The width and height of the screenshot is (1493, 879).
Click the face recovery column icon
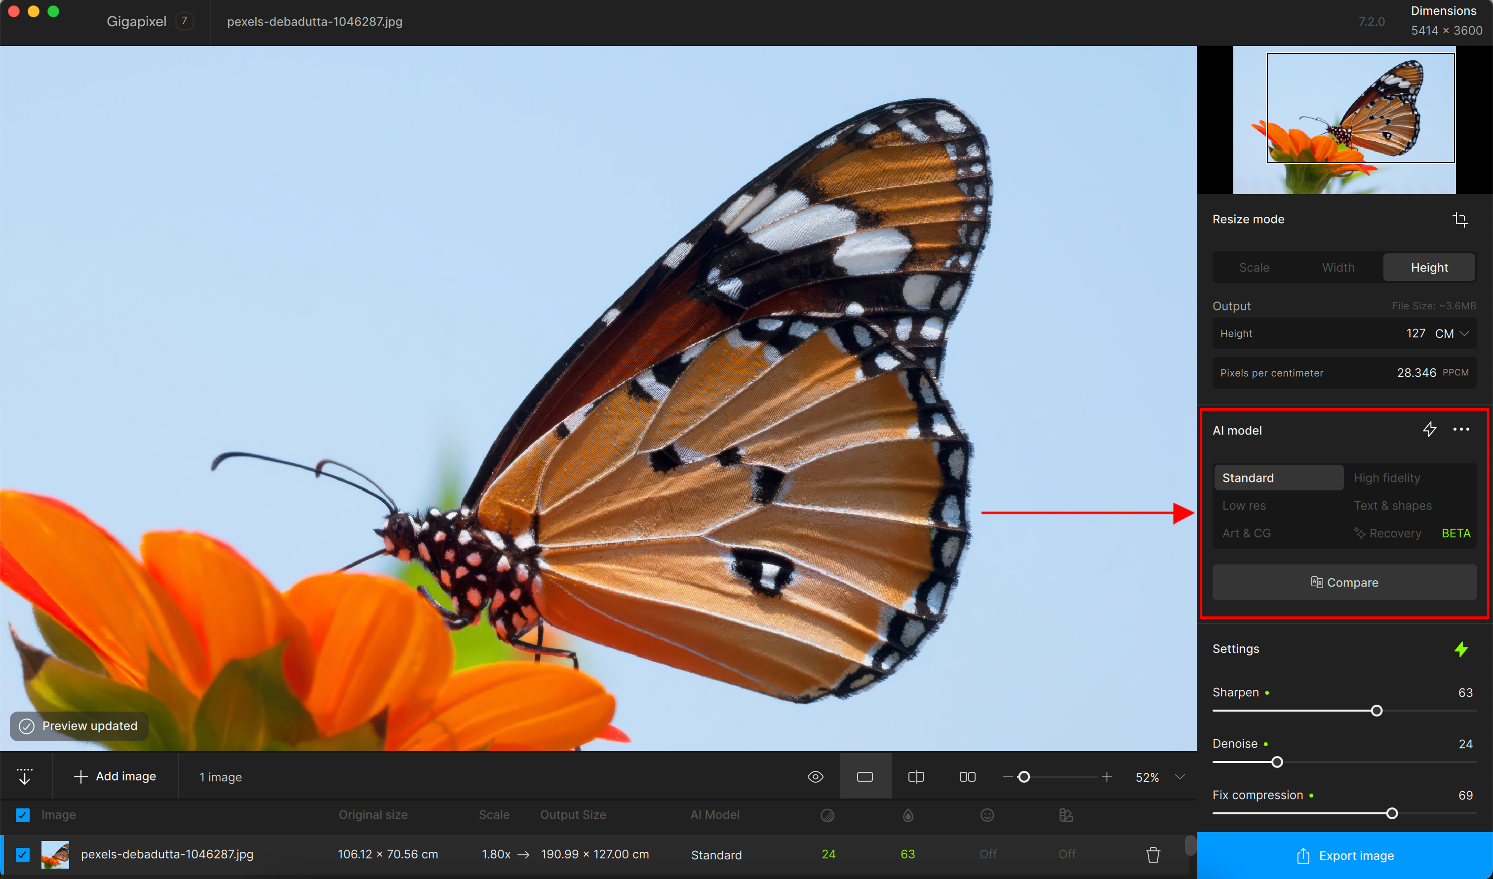(987, 816)
